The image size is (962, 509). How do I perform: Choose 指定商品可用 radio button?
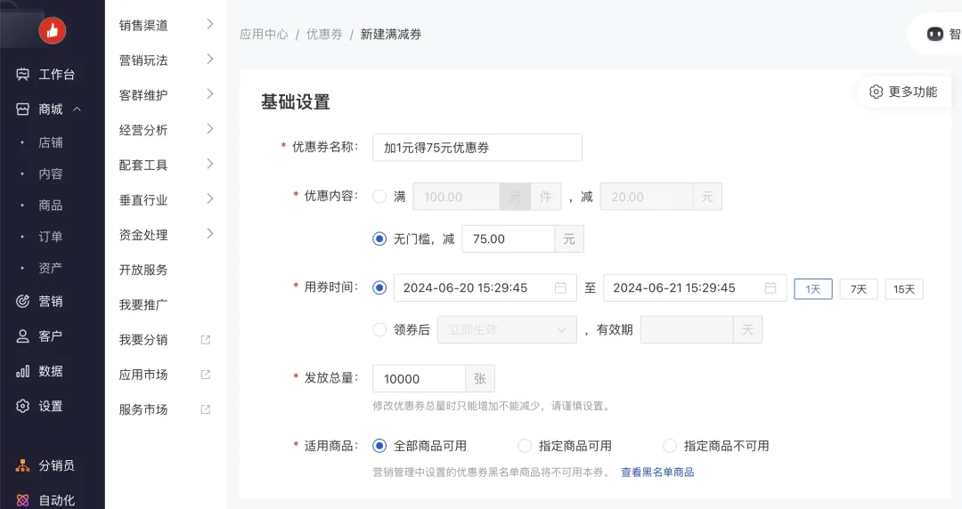pyautogui.click(x=525, y=446)
